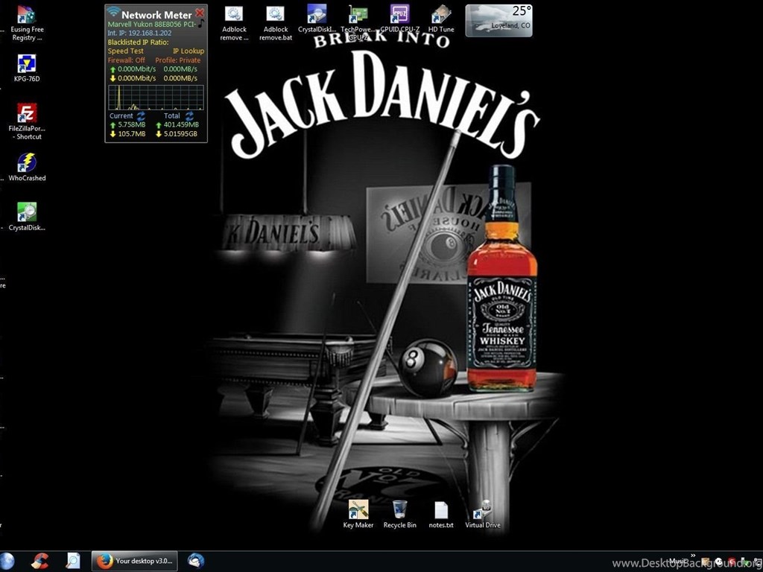
Task: Switch to the Firefox 'Your desktop' taskbar window
Action: (134, 561)
